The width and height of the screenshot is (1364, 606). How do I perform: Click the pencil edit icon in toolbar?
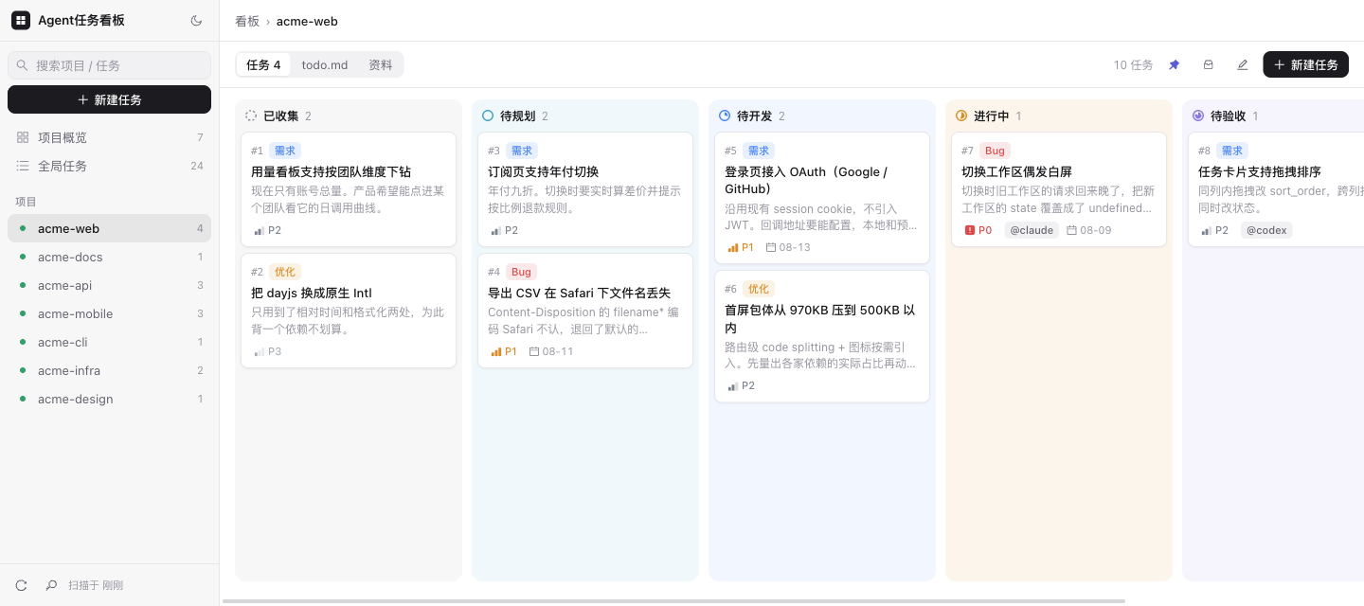[1243, 64]
